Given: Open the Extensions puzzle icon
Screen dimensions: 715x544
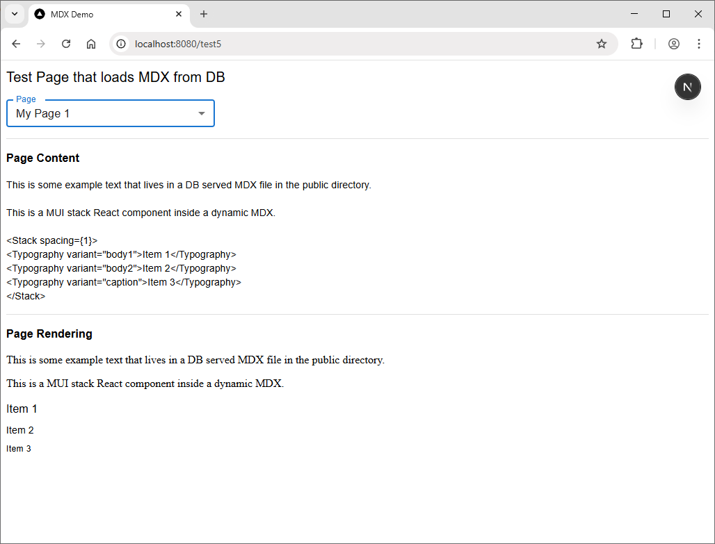Looking at the screenshot, I should 636,44.
